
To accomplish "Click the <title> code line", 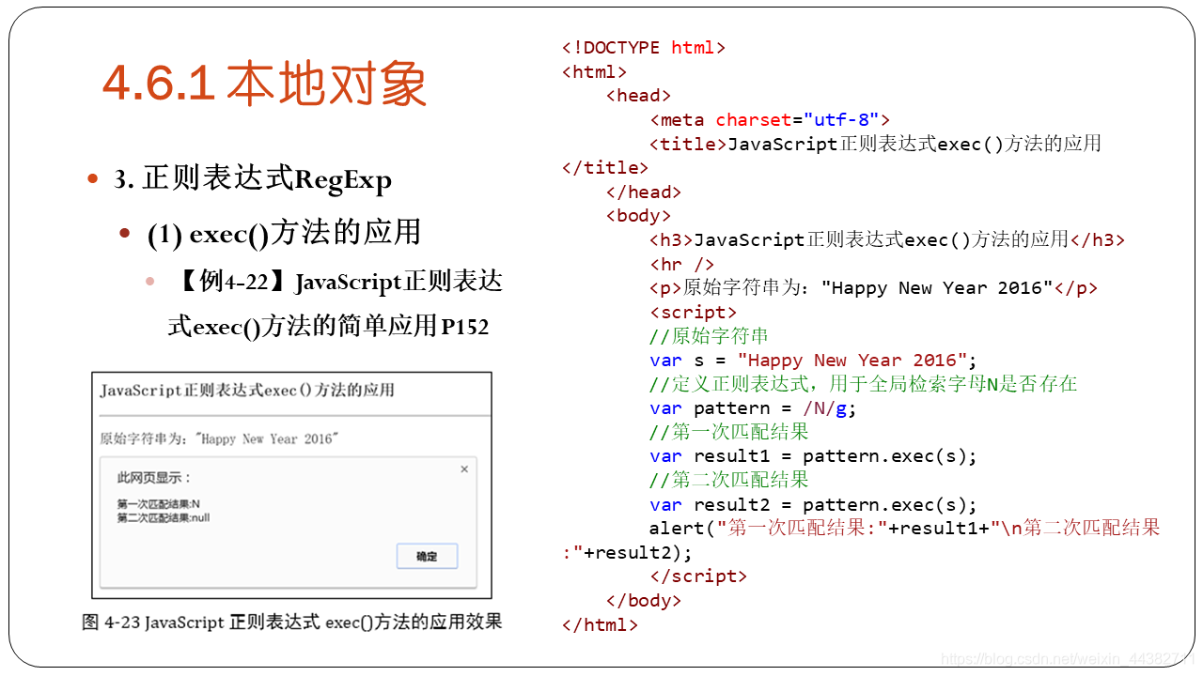I will point(875,144).
